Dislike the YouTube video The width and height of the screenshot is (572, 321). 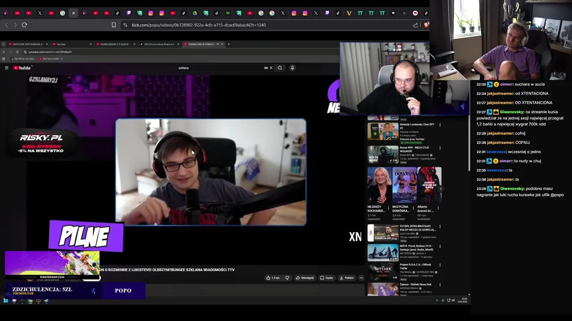(x=287, y=278)
